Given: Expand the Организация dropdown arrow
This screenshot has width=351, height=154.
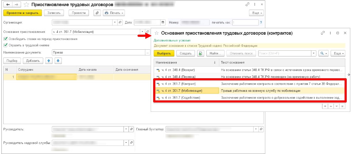Looking at the screenshot, I should tap(115, 23).
